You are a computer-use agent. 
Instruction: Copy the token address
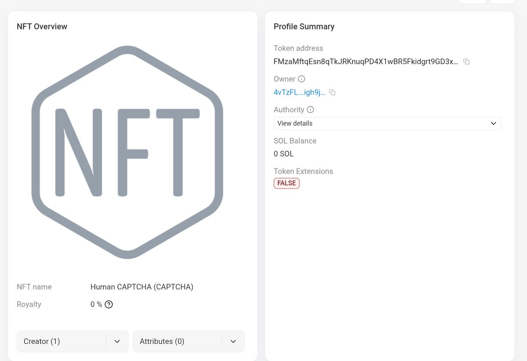coord(467,62)
